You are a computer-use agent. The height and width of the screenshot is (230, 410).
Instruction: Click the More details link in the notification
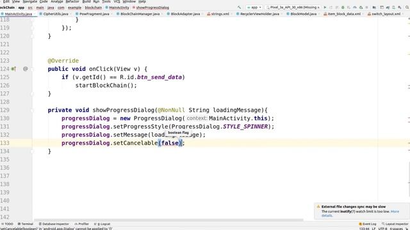pyautogui.click(x=395, y=211)
